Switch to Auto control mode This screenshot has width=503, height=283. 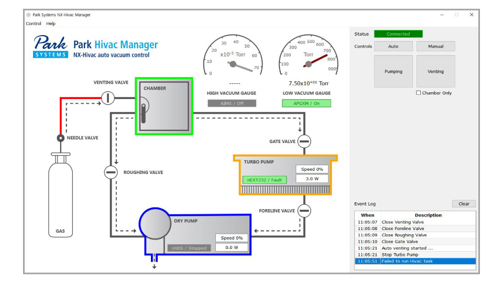point(393,47)
